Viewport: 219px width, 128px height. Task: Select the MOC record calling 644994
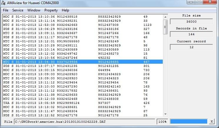pyautogui.click(x=83, y=70)
